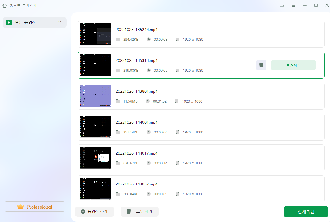Open the Professional upgrade button
The image size is (330, 222).
click(x=35, y=207)
